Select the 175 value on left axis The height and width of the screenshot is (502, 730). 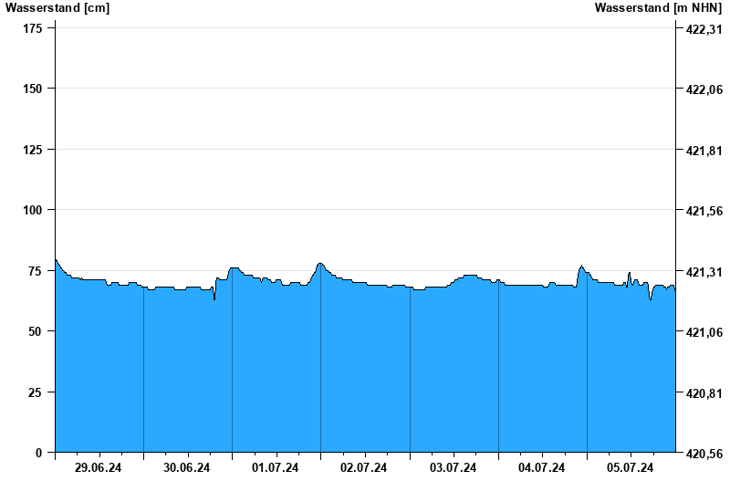33,28
